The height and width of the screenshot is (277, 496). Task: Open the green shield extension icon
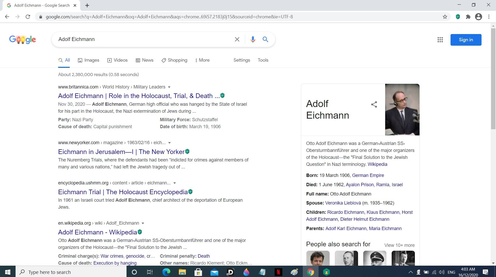(458, 17)
